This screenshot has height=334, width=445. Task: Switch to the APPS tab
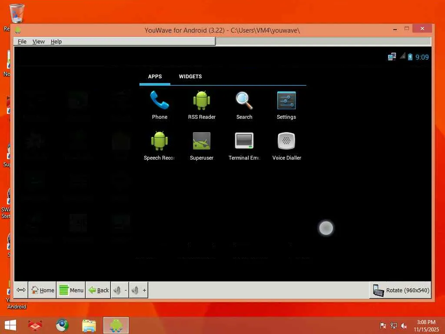point(155,77)
